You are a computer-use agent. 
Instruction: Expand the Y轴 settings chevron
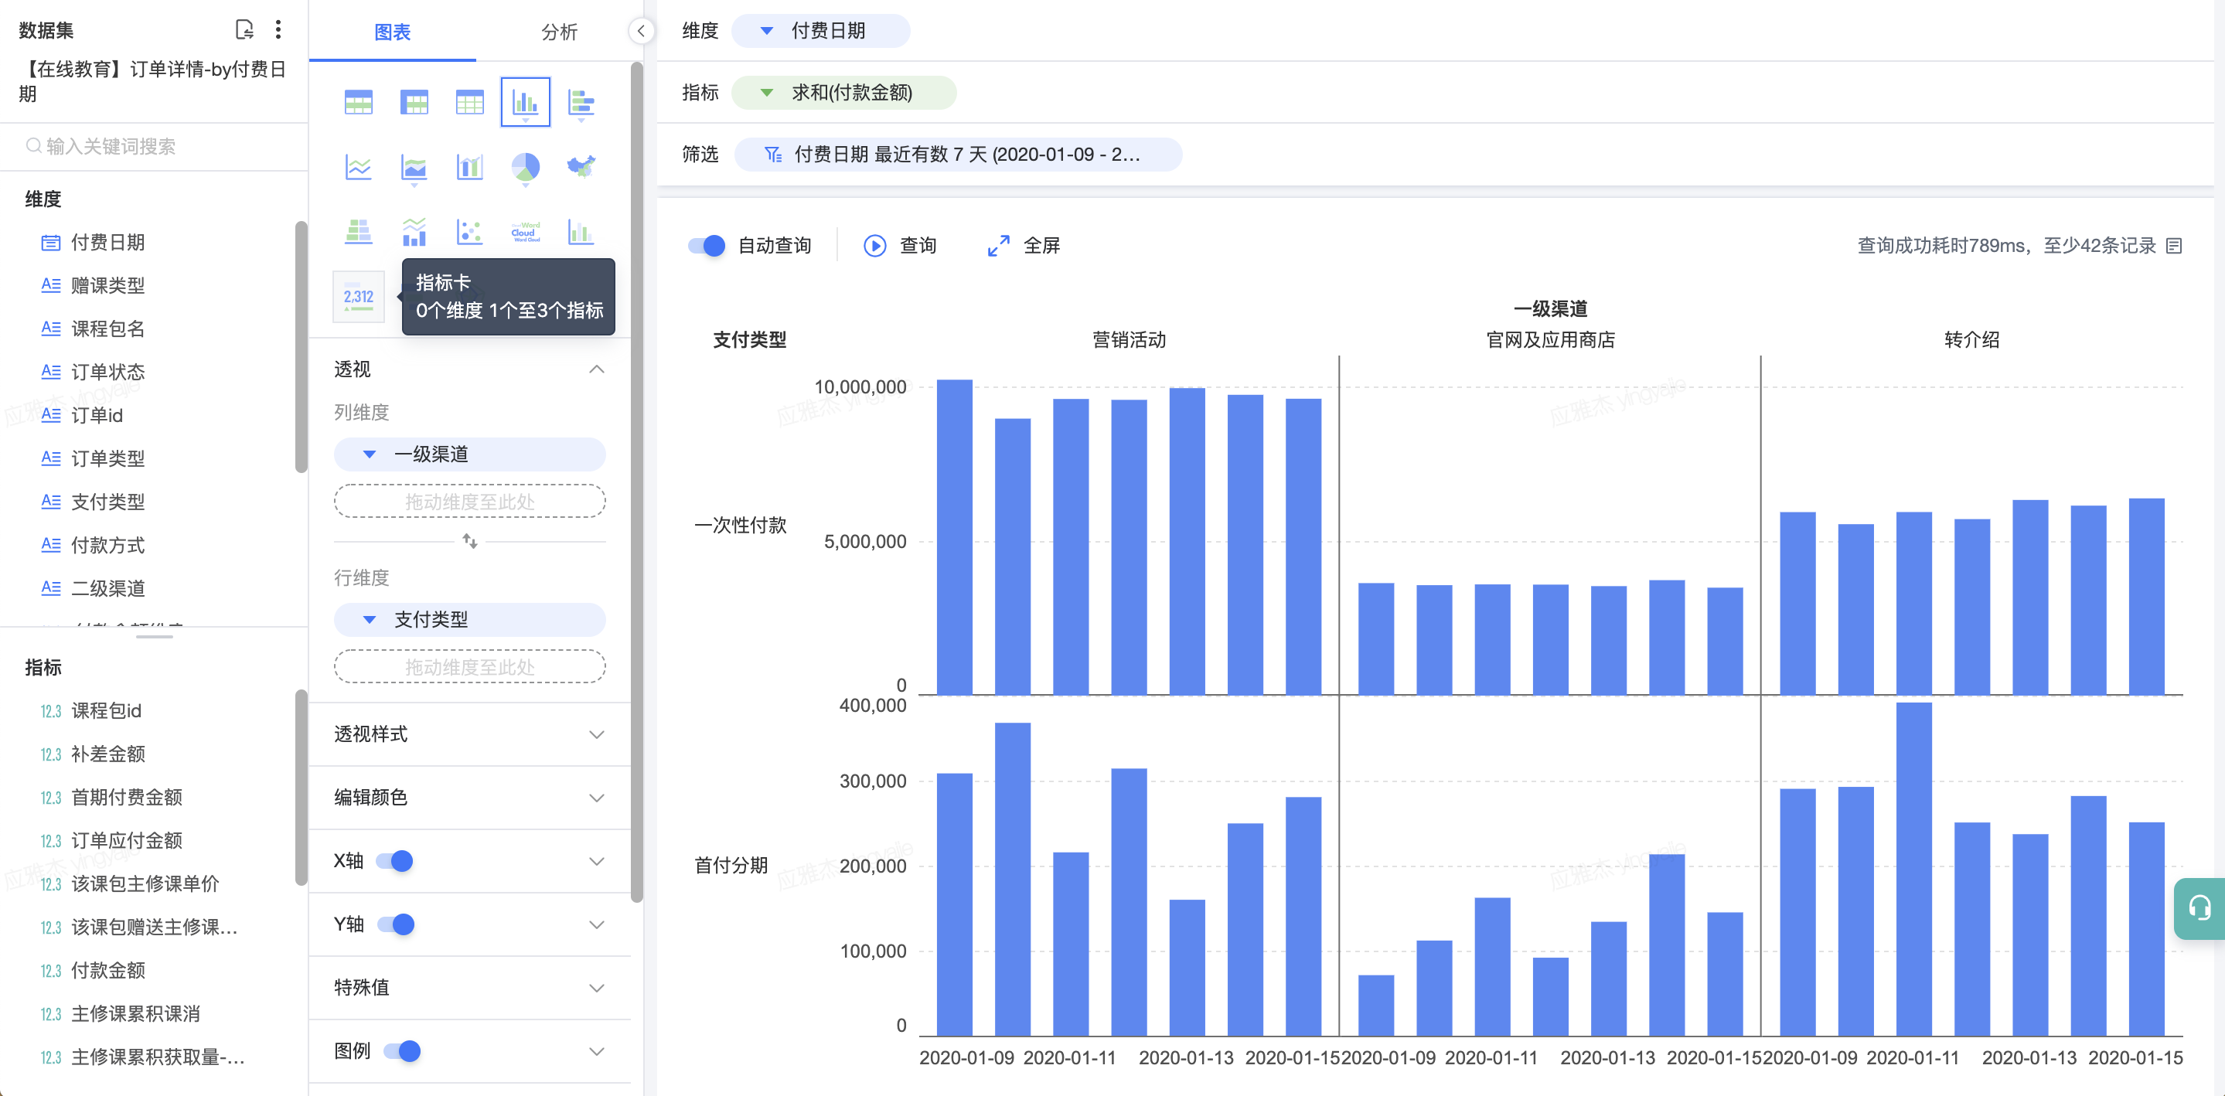coord(597,925)
